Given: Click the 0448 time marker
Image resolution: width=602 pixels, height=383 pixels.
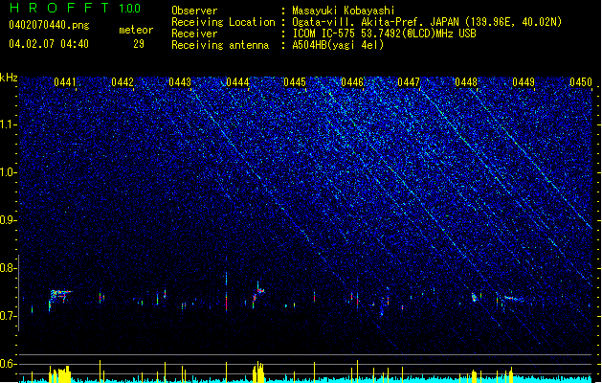Looking at the screenshot, I should pyautogui.click(x=466, y=82).
